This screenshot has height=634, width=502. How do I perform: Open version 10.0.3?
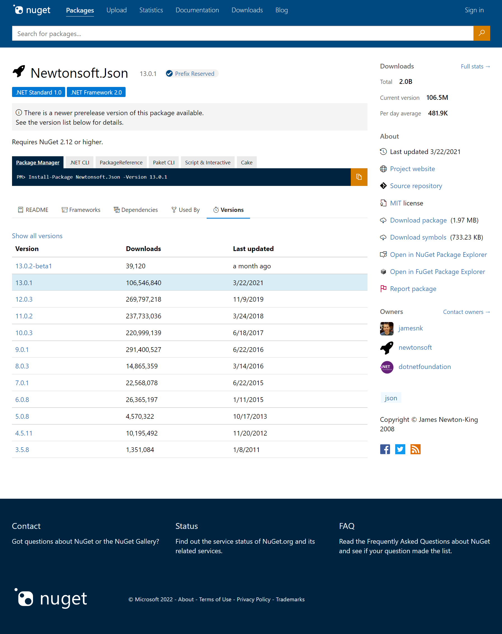click(x=24, y=333)
